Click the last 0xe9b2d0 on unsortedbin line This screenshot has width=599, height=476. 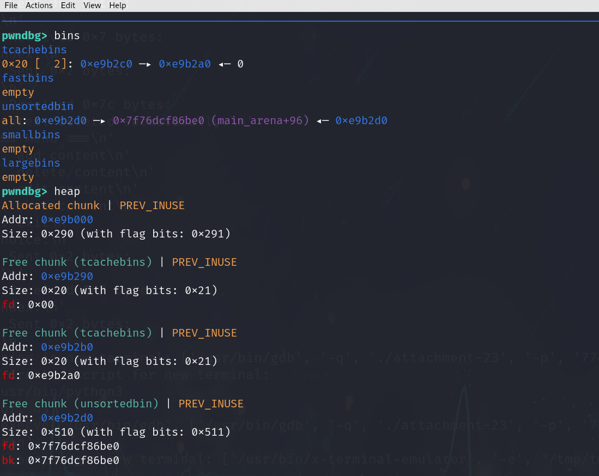361,120
